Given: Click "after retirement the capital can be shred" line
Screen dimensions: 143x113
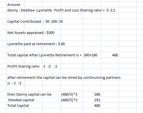Looking at the screenshot, I should 64,78.
